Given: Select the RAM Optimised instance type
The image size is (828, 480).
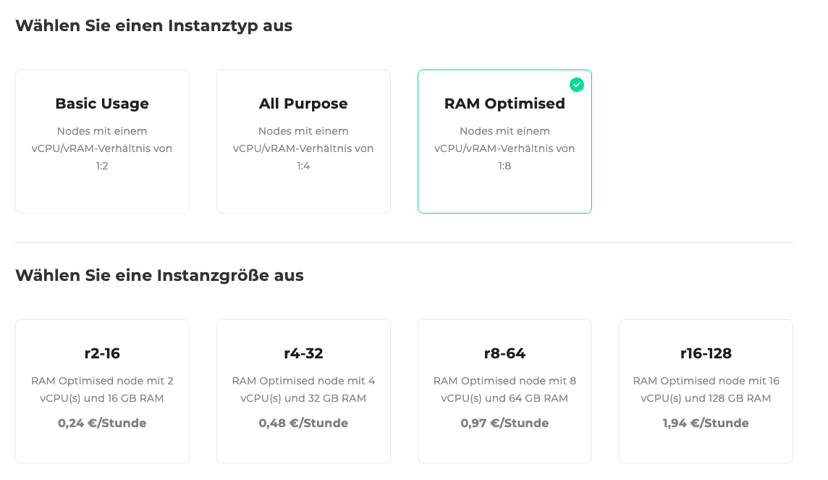Looking at the screenshot, I should (504, 141).
